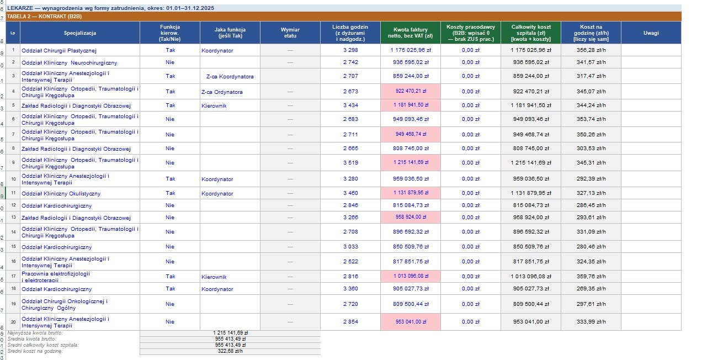
Task: Select the hours cell 3 519
Action: click(350, 163)
